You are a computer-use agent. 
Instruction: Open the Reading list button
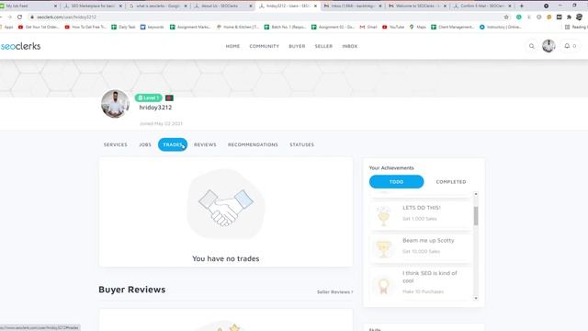pos(576,27)
